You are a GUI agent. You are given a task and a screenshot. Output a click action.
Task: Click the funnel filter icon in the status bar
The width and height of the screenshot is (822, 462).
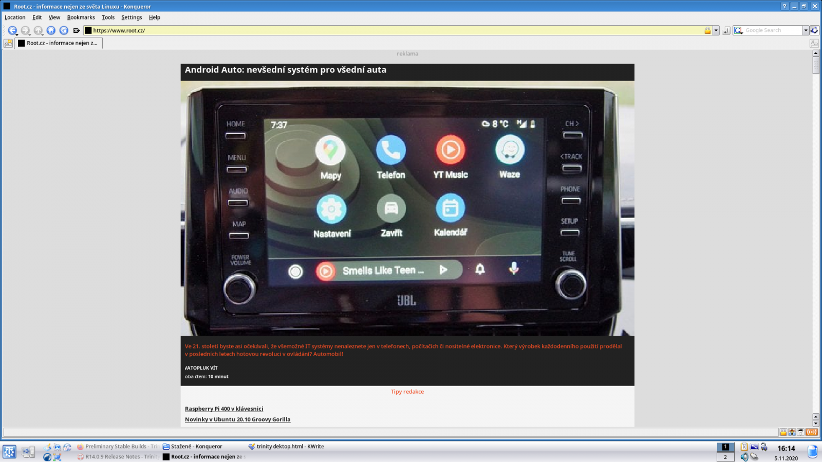pos(800,432)
